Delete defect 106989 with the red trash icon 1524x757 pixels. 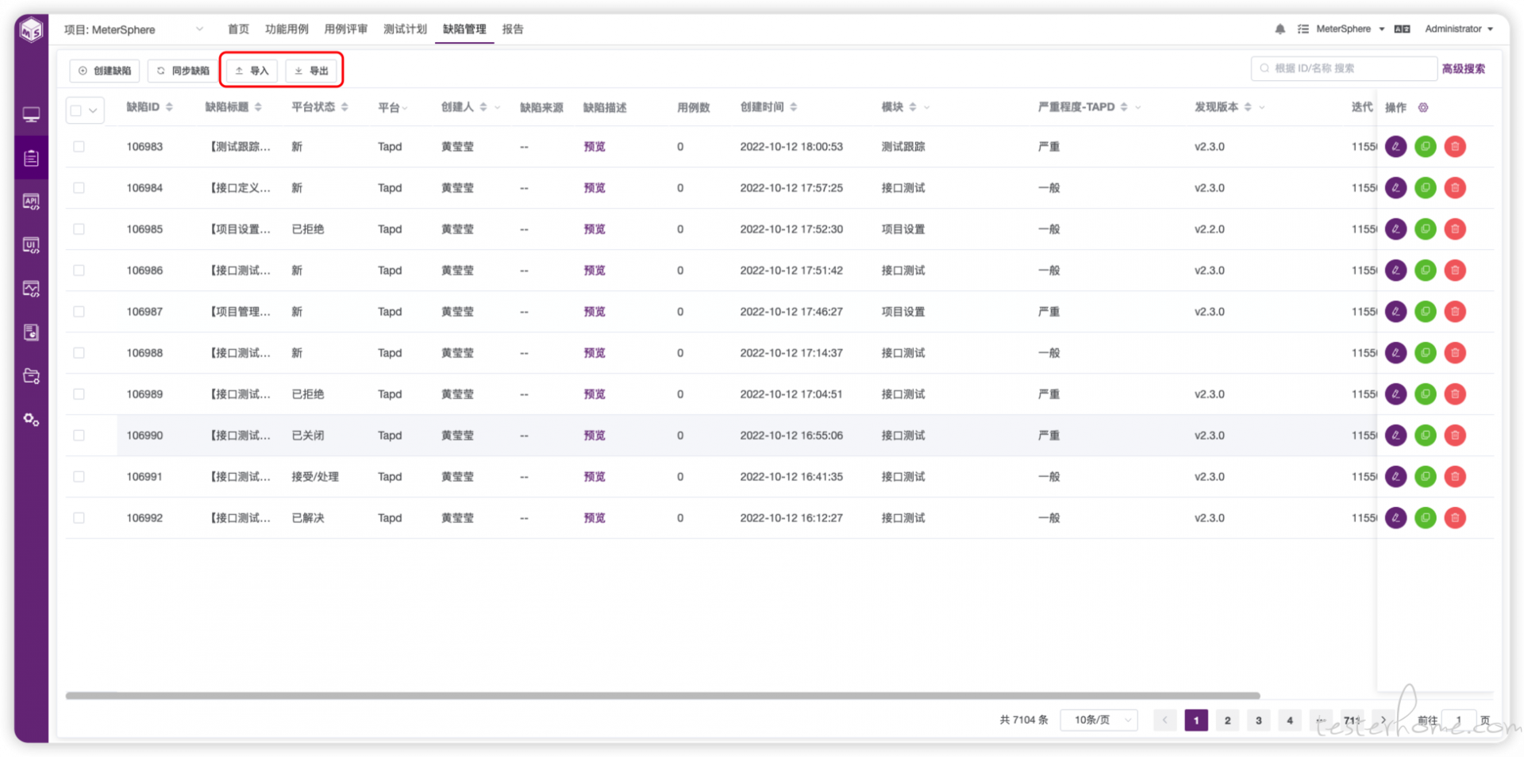tap(1455, 394)
